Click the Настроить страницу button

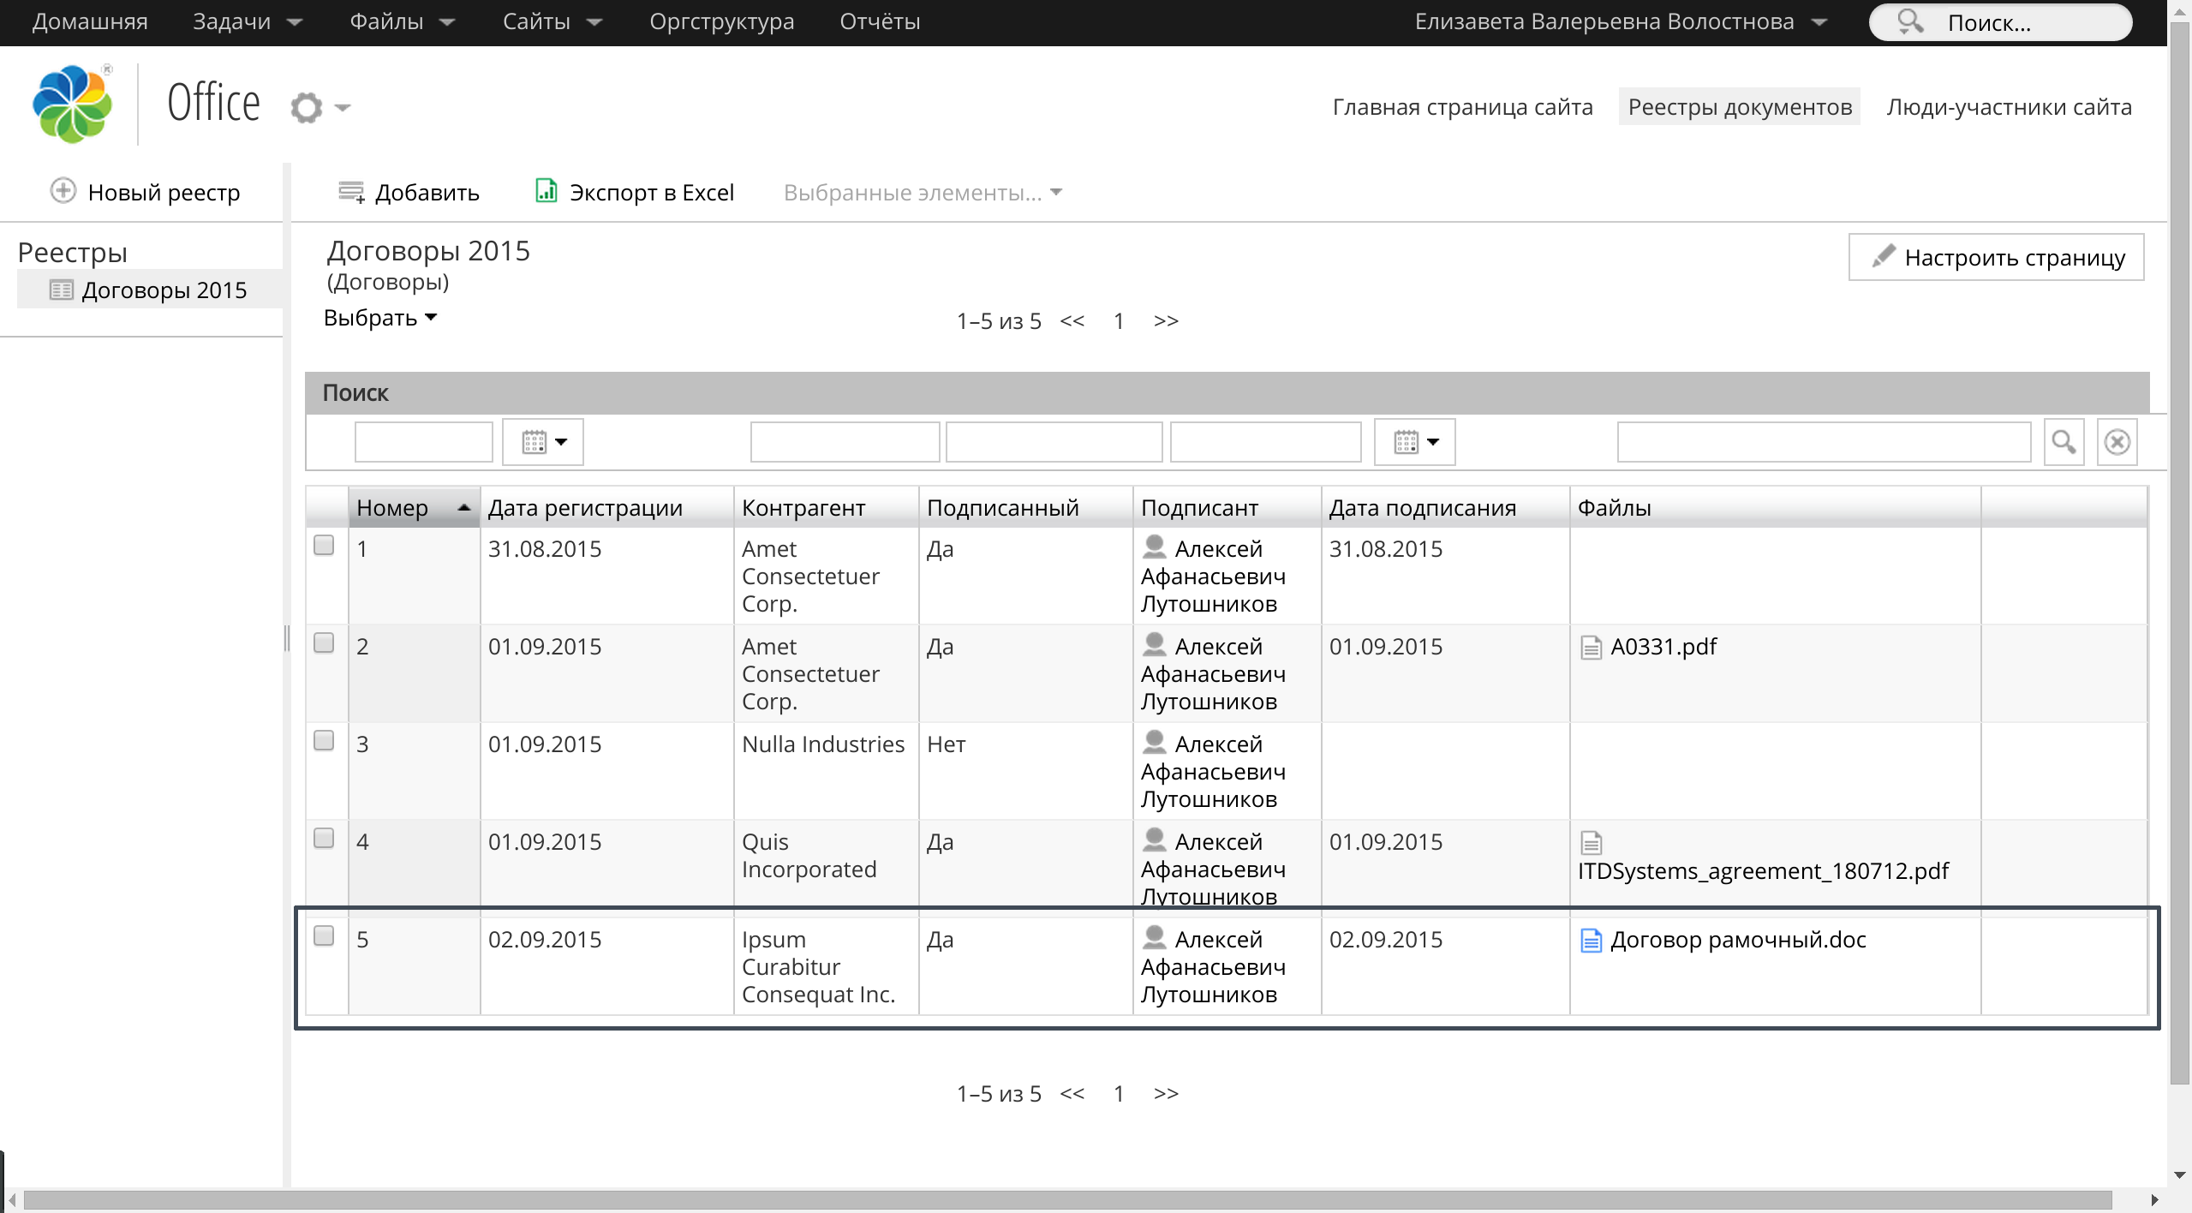tap(1996, 257)
